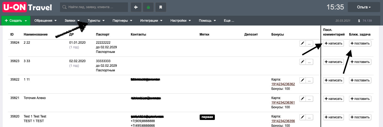Screen dimensions: 383x127
Task: Click поставить task button for row 35823
Action: tap(360, 62)
